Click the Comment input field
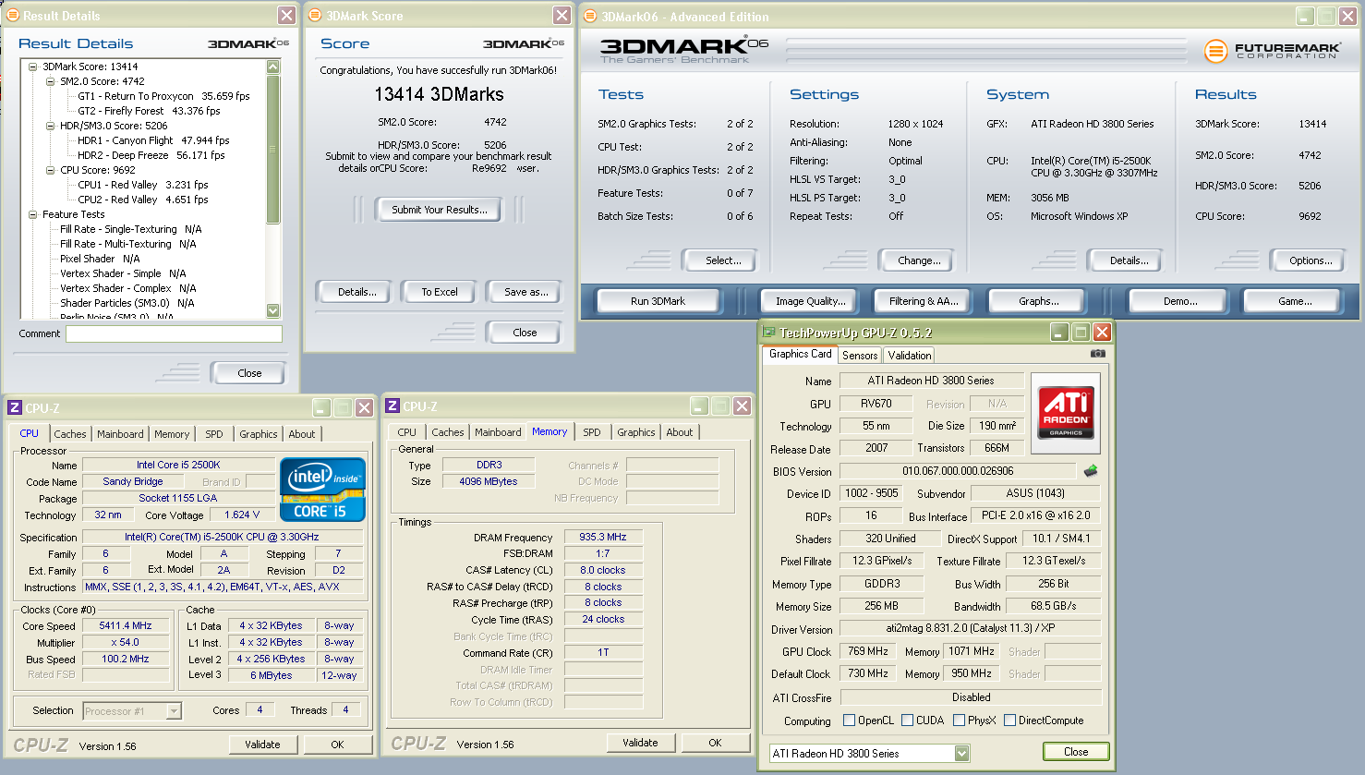This screenshot has width=1365, height=775. [174, 333]
